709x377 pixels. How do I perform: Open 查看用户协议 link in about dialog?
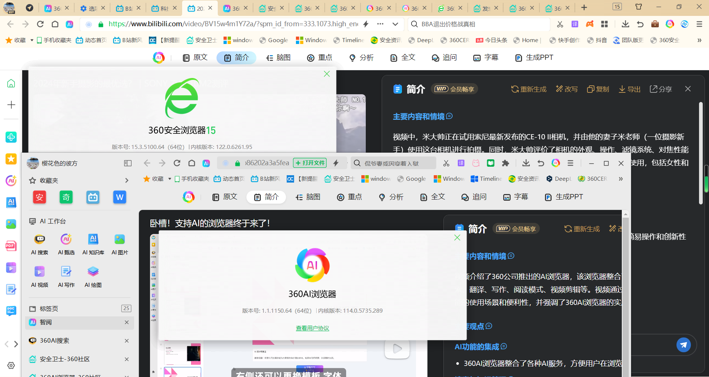pos(313,328)
